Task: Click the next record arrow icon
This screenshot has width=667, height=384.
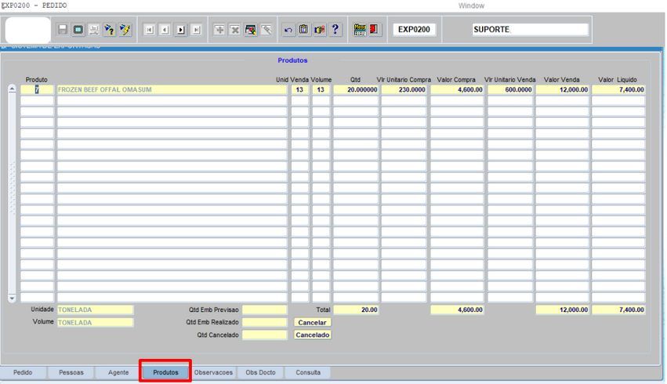Action: [x=180, y=30]
